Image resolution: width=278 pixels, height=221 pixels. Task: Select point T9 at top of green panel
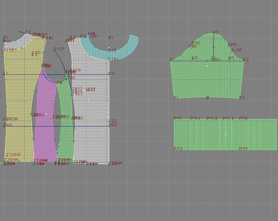pyautogui.click(x=57, y=83)
